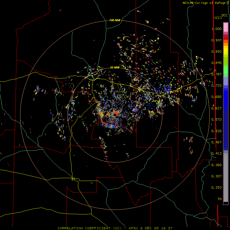Select the 0.840 scale value
The width and height of the screenshot is (230, 230).
coord(216,63)
